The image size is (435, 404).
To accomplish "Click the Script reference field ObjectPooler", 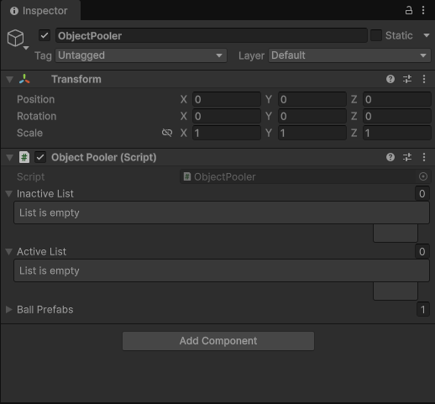I will pos(306,176).
